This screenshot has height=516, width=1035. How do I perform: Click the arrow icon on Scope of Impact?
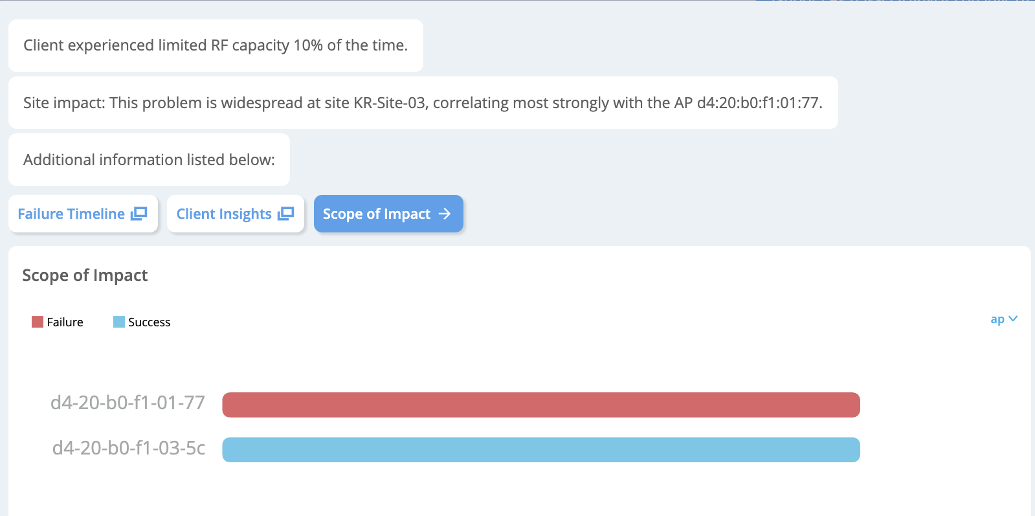coord(445,214)
